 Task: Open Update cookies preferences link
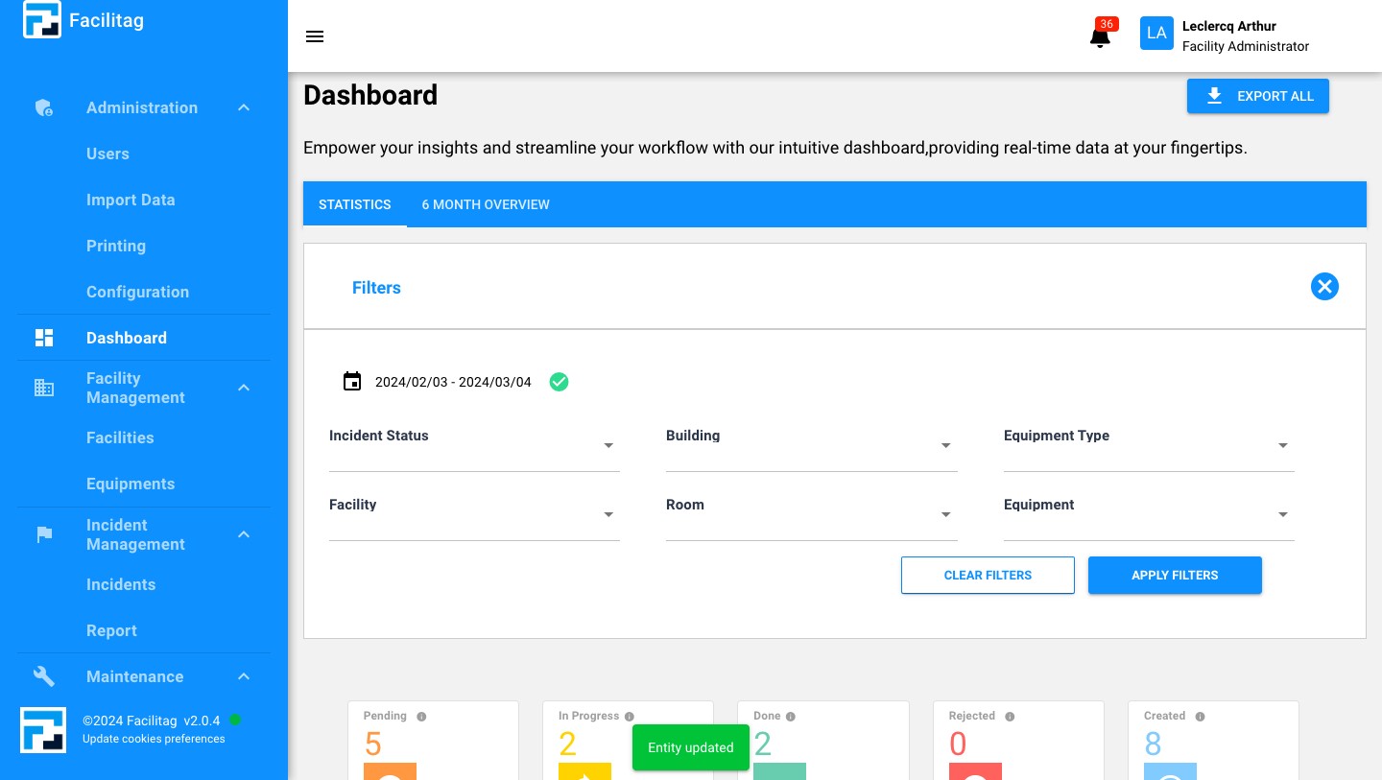(x=154, y=739)
